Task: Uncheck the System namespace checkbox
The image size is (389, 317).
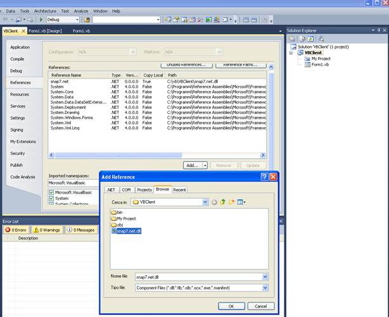Action: (x=51, y=198)
